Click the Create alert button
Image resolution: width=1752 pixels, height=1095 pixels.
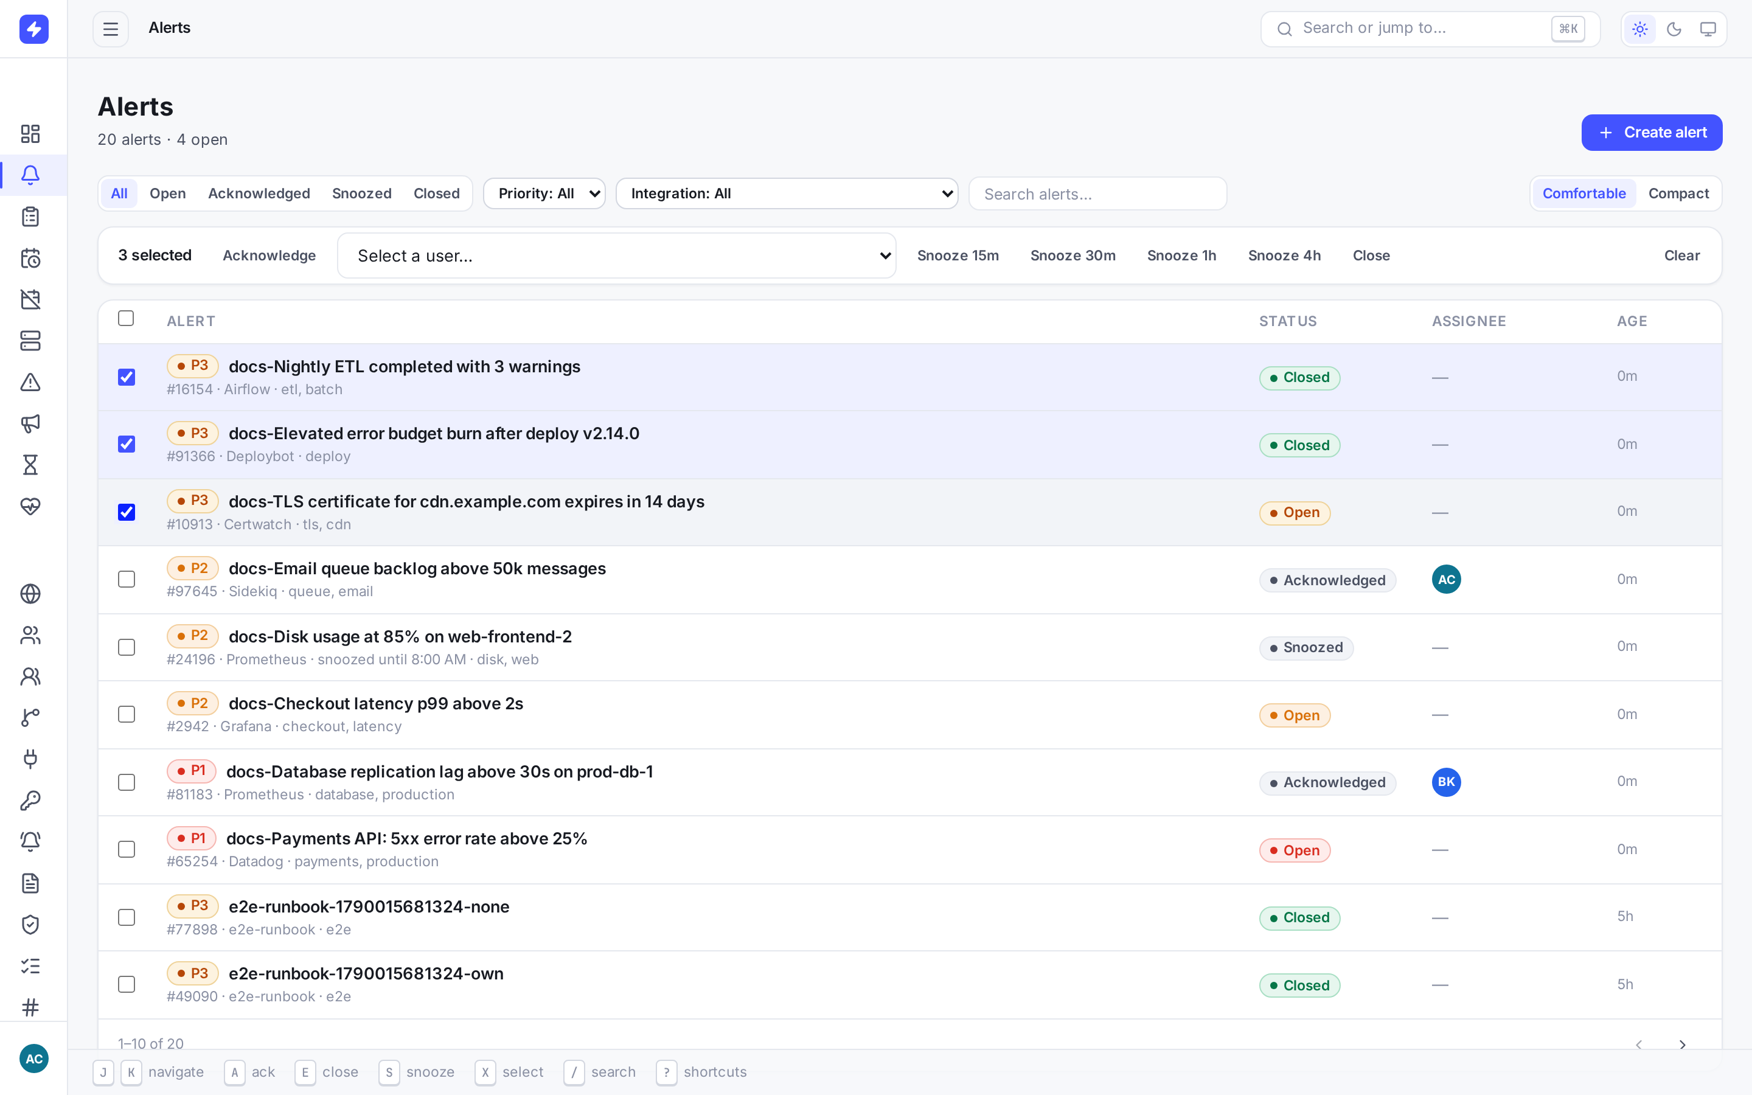click(1652, 133)
